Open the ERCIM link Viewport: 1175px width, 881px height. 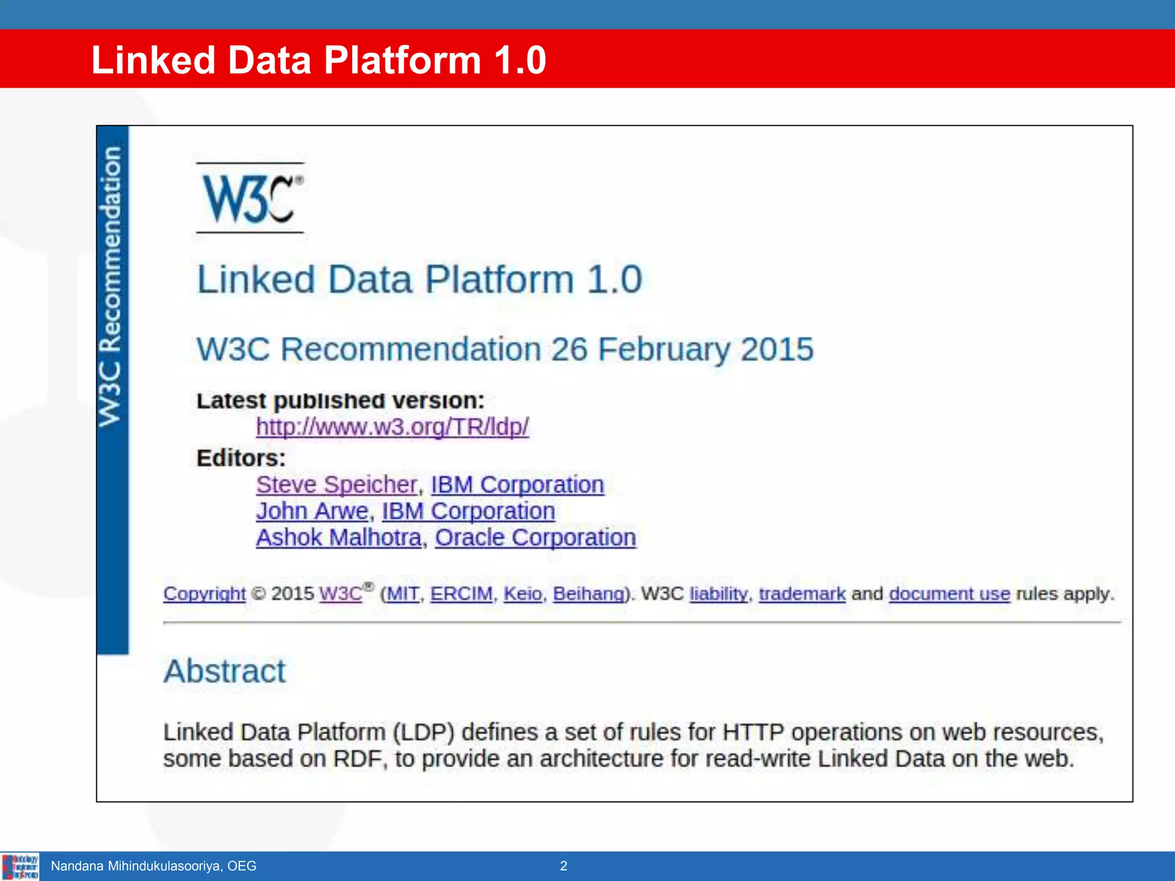click(x=461, y=593)
